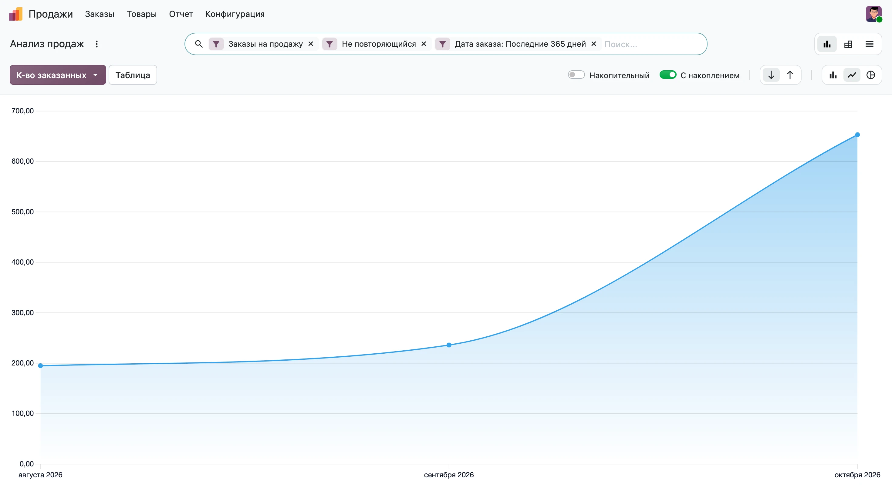Remove the Дата заказа filter
This screenshot has height=497, width=892.
(x=593, y=44)
